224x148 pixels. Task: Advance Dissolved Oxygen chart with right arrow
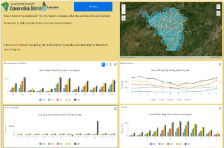pos(220,82)
